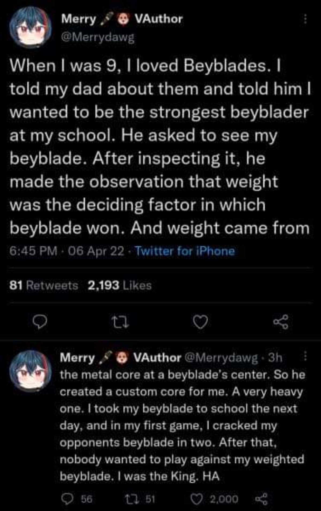Reply to the second tweet (56 replies)
321x511 pixels.
click(x=66, y=499)
